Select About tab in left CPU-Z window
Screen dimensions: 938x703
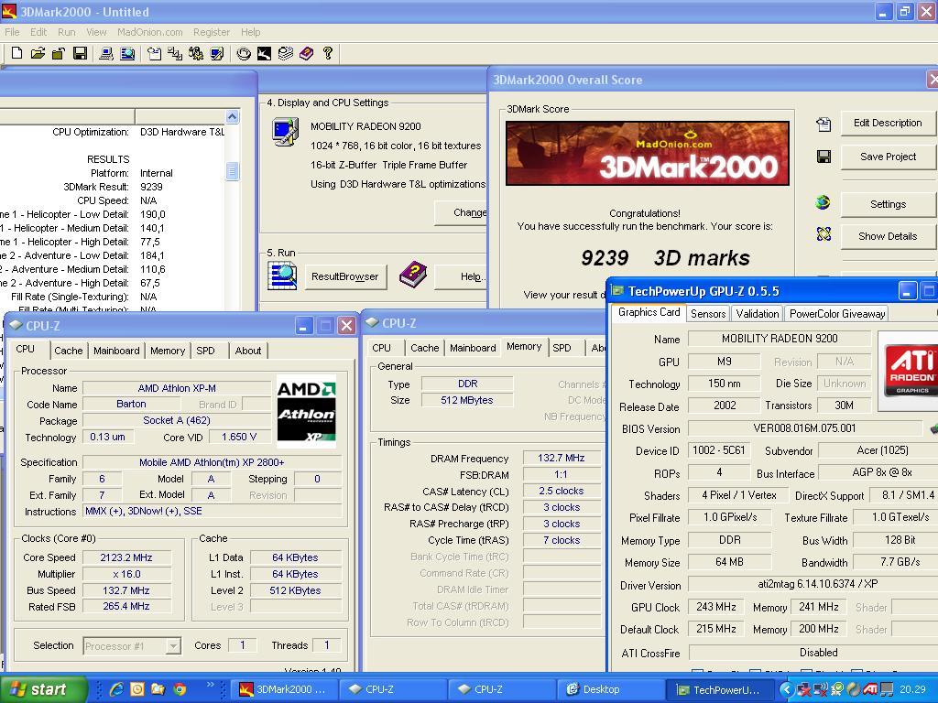pyautogui.click(x=247, y=351)
